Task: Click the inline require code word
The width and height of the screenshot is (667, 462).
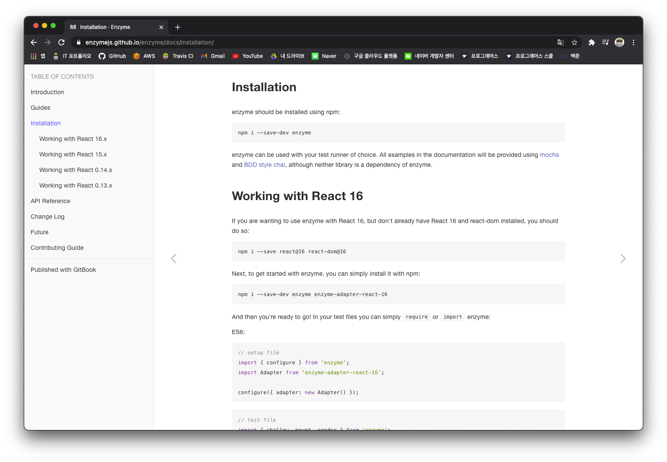Action: tap(417, 317)
